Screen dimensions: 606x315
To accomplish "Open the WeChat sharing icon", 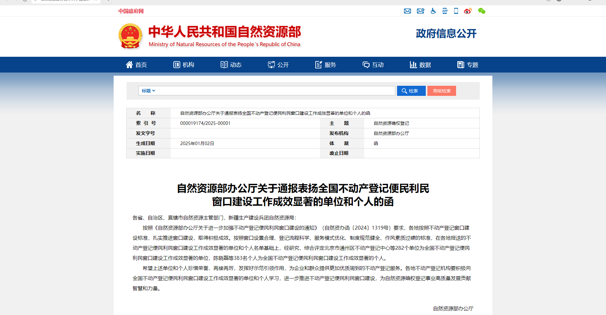I will pyautogui.click(x=481, y=11).
